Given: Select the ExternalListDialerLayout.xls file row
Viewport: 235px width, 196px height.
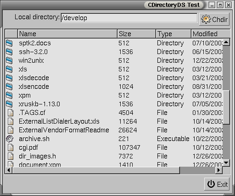Looking at the screenshot, I should coord(114,121).
